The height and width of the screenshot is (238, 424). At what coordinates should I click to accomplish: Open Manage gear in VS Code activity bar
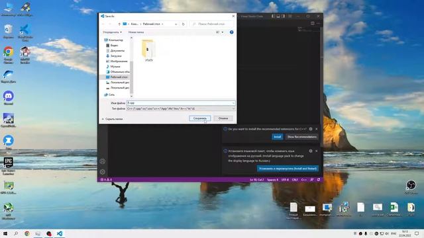tap(103, 172)
